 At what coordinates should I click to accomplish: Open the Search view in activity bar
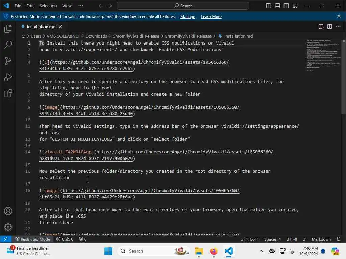point(8,45)
